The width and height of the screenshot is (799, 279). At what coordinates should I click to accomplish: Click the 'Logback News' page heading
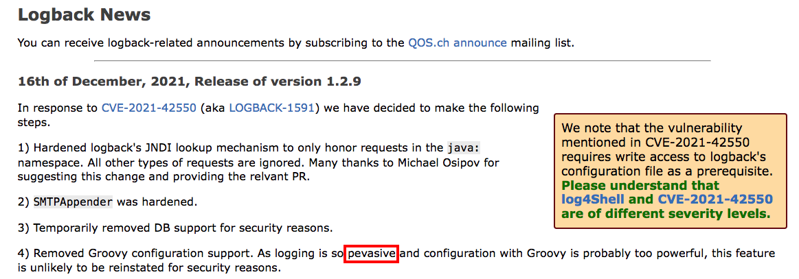(x=84, y=14)
